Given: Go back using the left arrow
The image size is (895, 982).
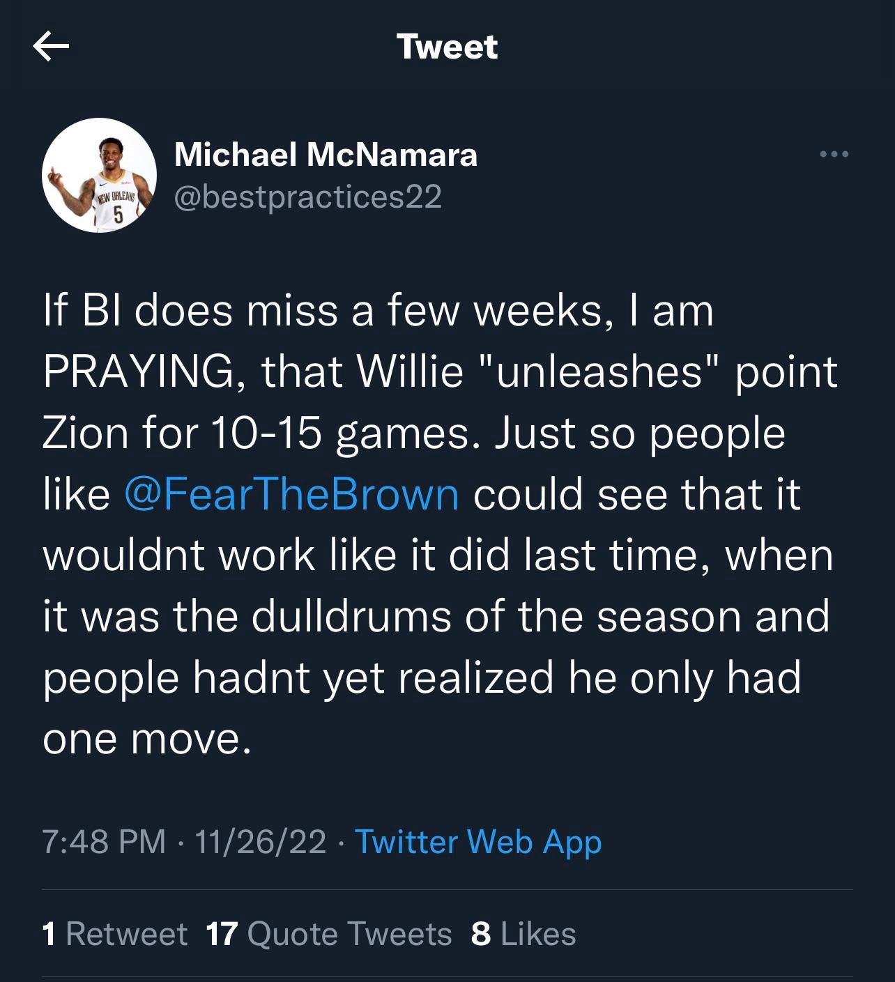Looking at the screenshot, I should click(x=51, y=47).
